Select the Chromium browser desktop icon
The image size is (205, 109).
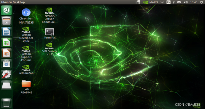point(26,16)
